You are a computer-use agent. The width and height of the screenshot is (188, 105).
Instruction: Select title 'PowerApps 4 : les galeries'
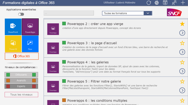pyautogui.click(x=88, y=62)
